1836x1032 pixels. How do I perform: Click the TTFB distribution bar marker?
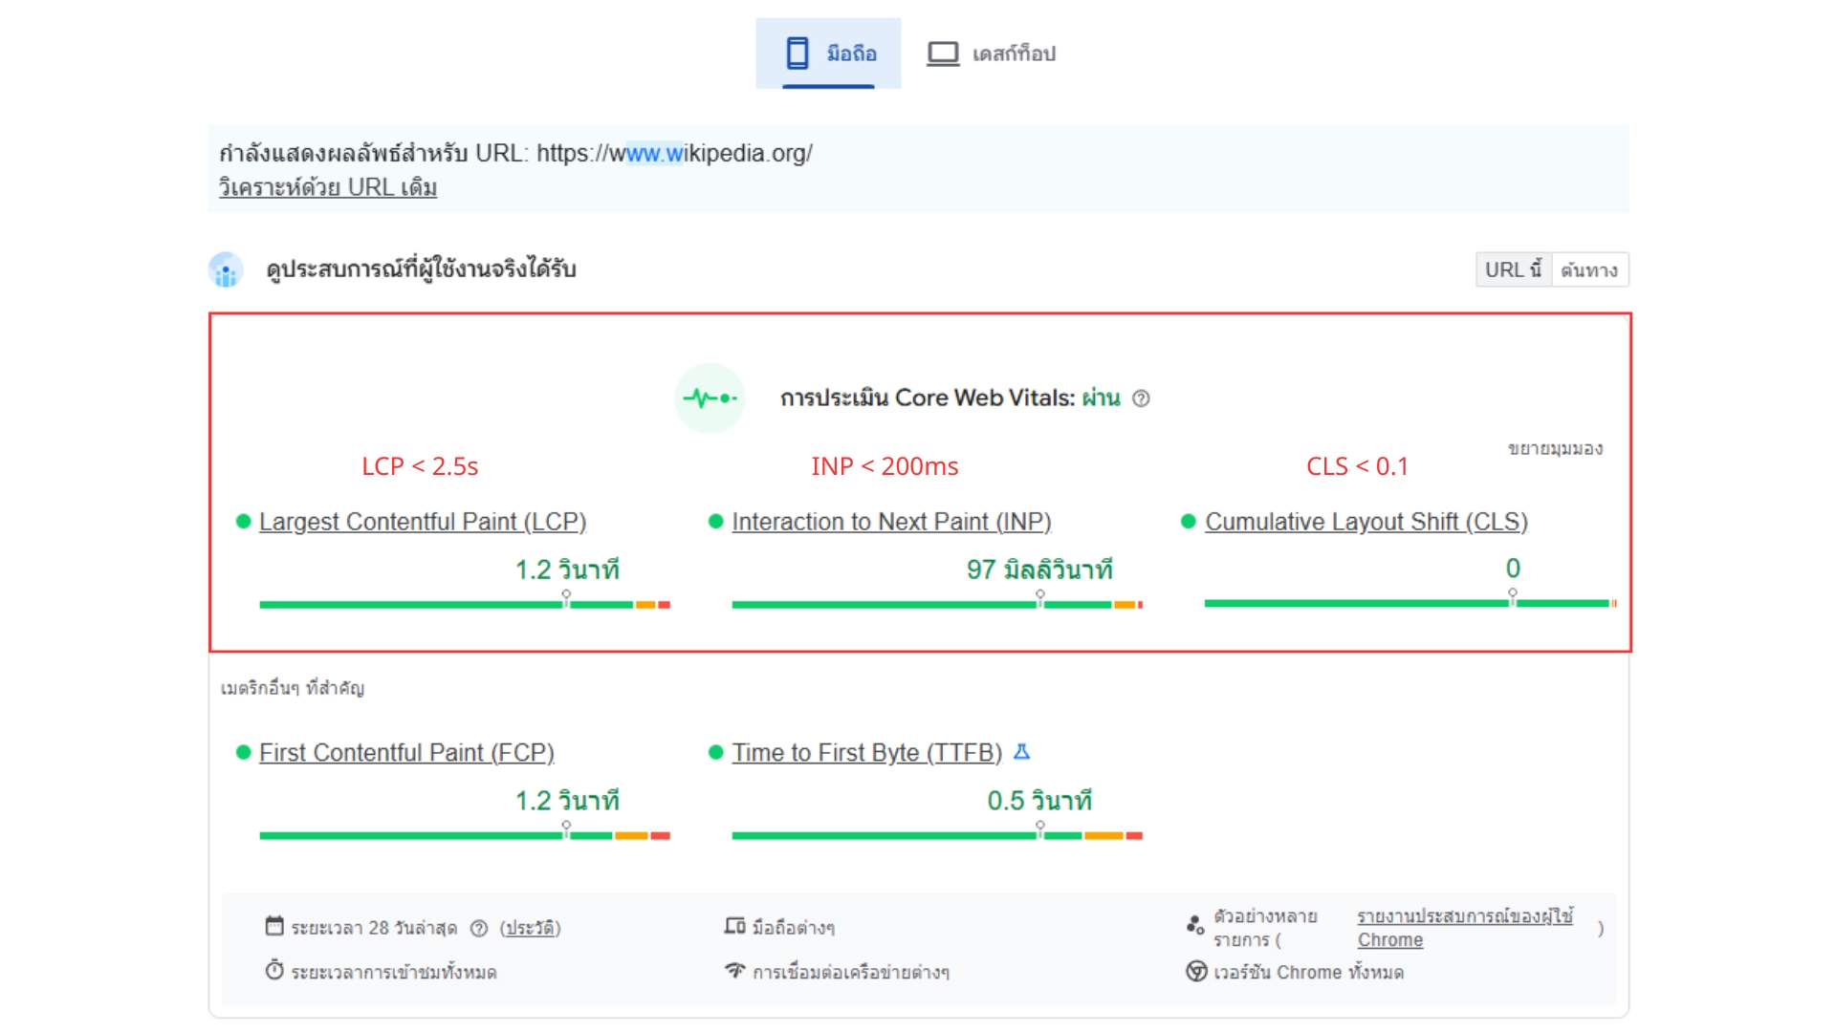tap(1040, 829)
